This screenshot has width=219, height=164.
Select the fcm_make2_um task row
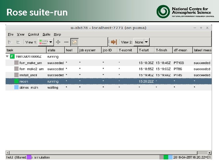(x=109, y=69)
